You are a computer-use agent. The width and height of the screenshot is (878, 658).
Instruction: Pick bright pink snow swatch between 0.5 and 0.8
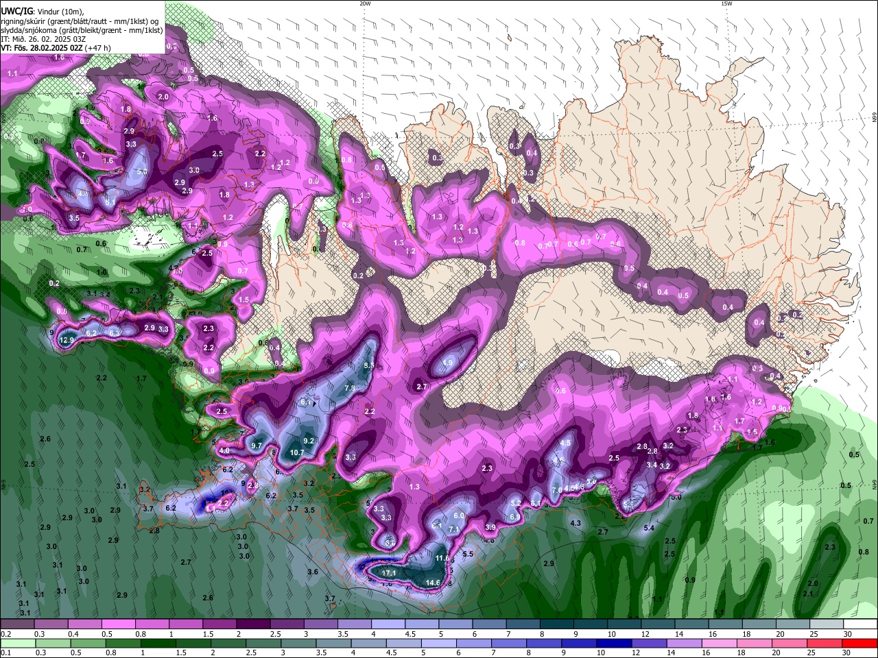point(118,624)
